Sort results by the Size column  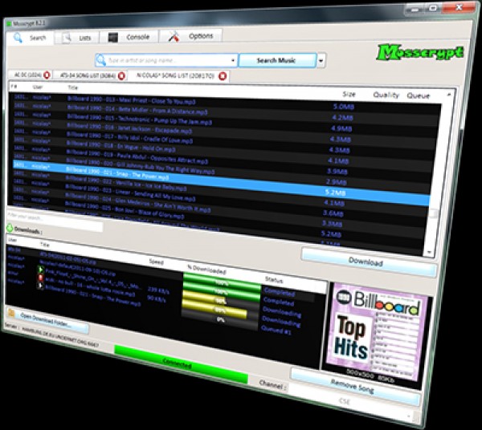[349, 94]
